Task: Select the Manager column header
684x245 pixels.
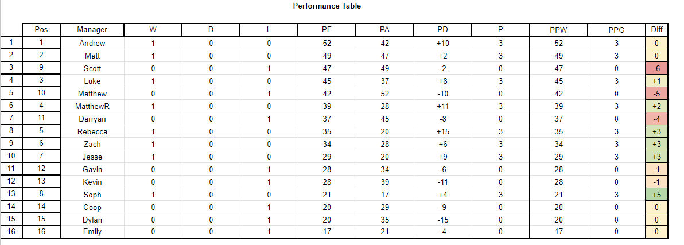Action: coord(92,30)
